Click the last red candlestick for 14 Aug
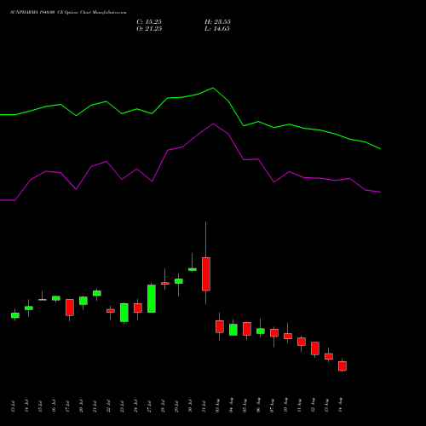Screen dimensions: 426x426 click(343, 366)
